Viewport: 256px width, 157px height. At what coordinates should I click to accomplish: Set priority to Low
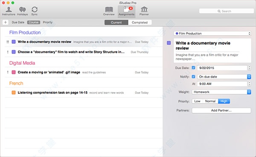click(197, 101)
